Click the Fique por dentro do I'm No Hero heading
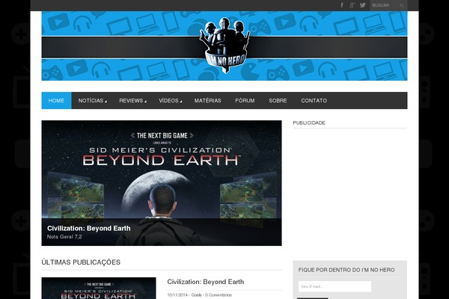Viewport: 449px width, 299px height. tap(346, 270)
